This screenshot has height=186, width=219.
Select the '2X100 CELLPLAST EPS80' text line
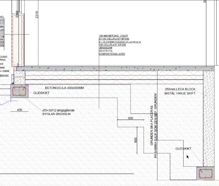pyautogui.click(x=114, y=39)
